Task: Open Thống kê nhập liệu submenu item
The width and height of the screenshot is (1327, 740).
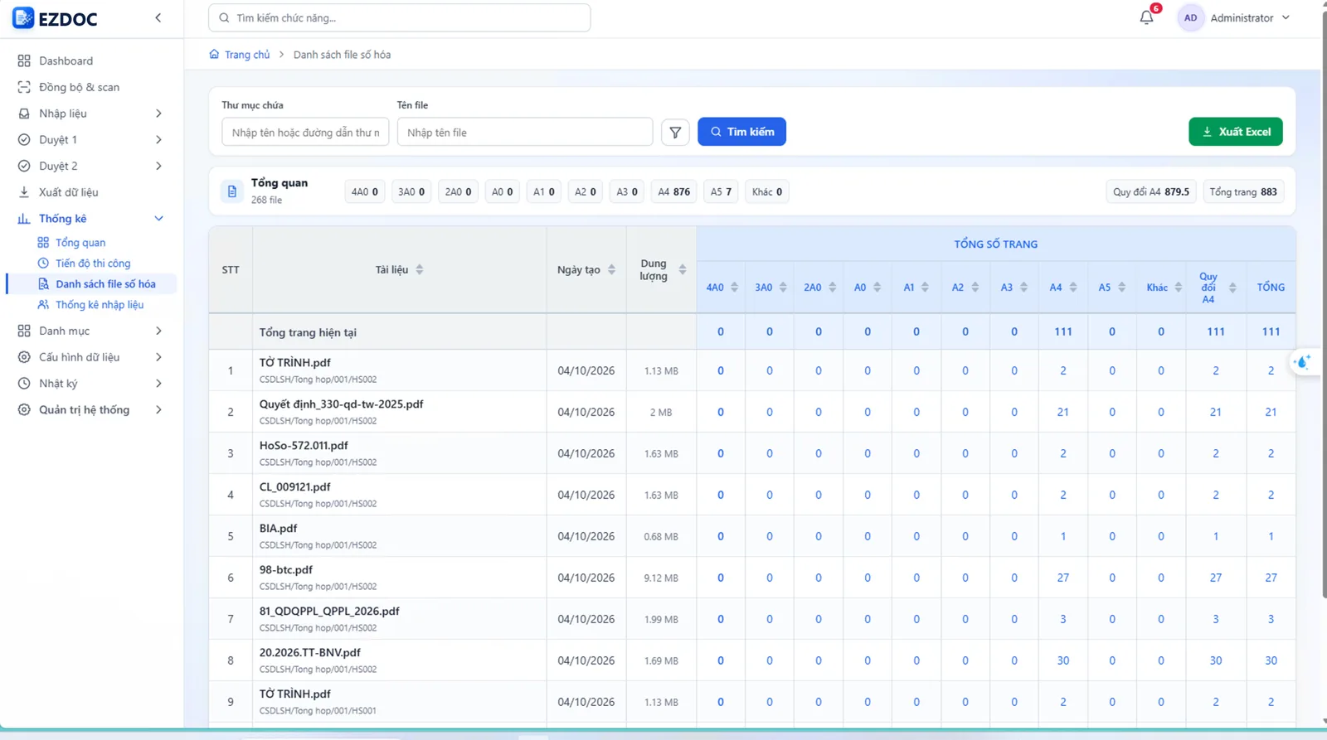Action: (100, 305)
